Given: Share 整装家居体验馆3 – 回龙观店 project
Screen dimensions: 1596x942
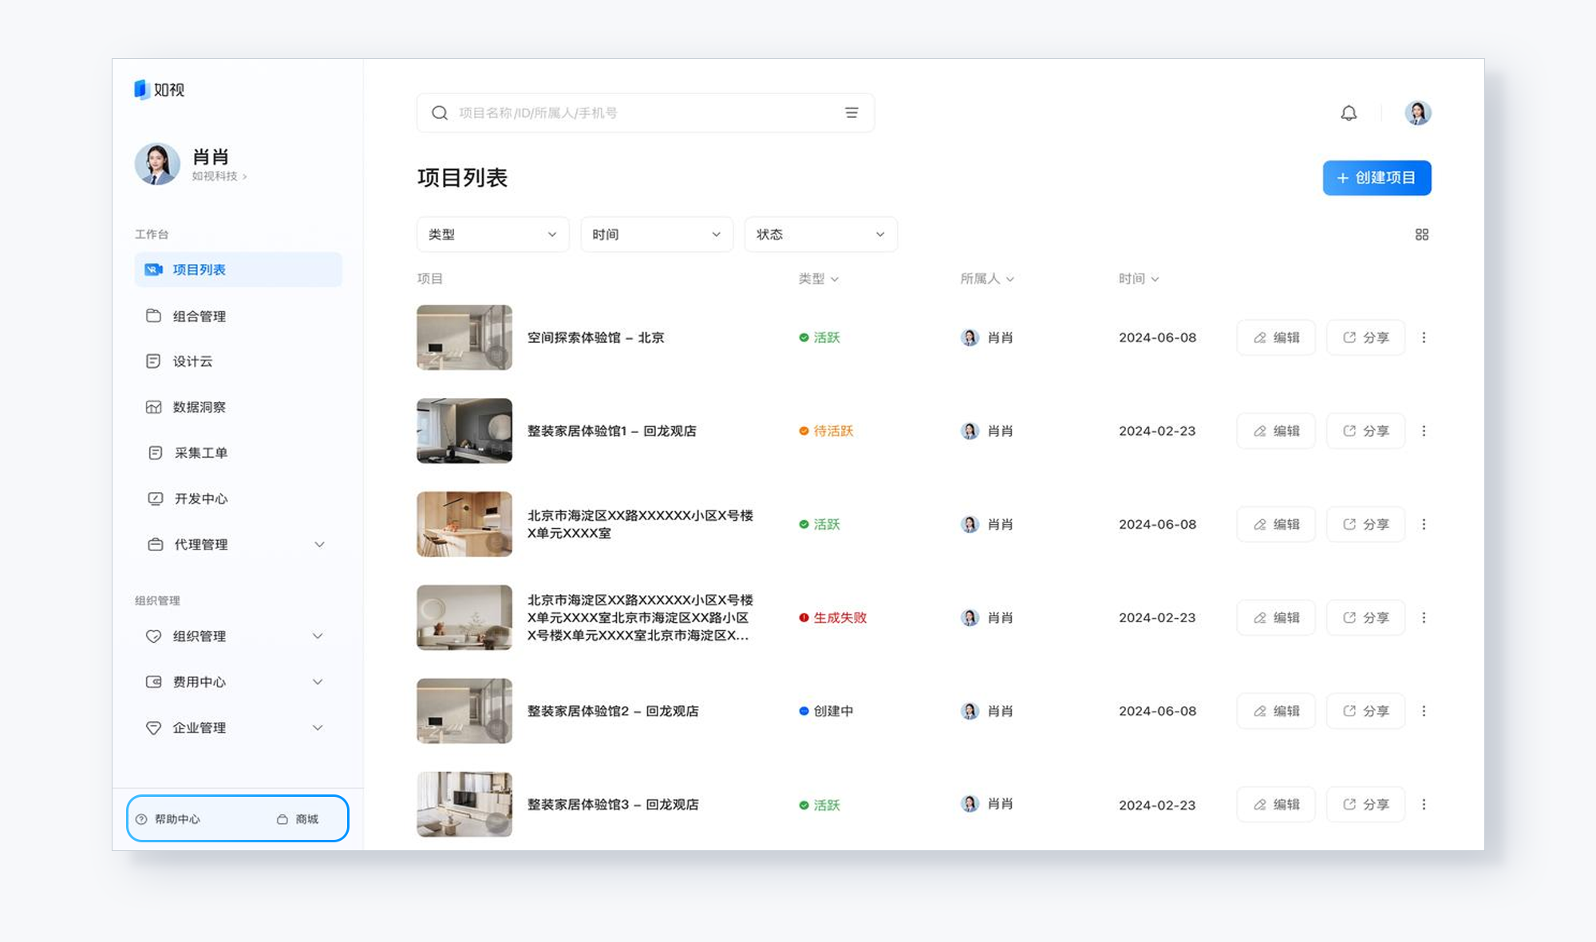Looking at the screenshot, I should [x=1365, y=804].
